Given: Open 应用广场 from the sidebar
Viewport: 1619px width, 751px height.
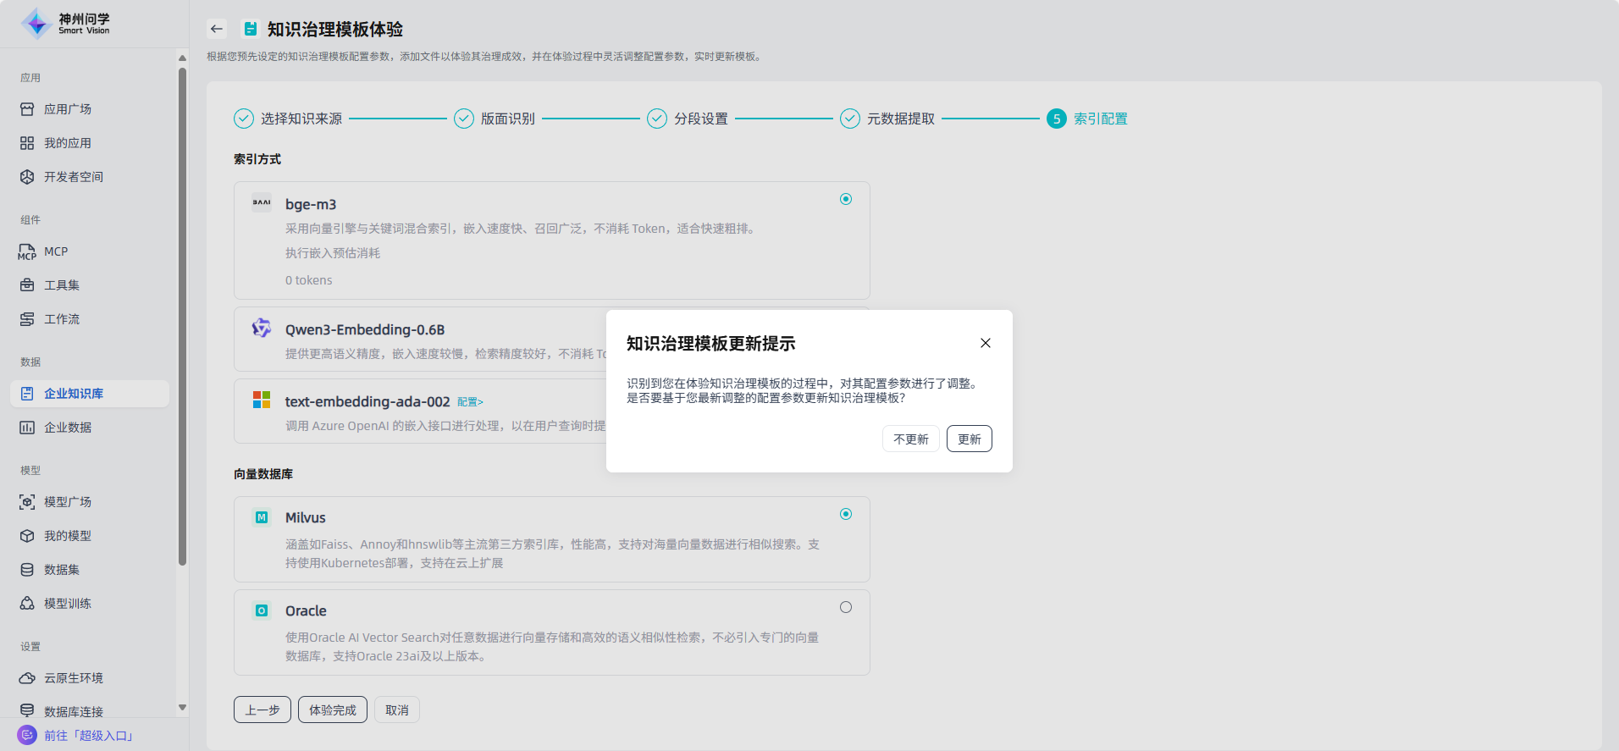Looking at the screenshot, I should (67, 109).
